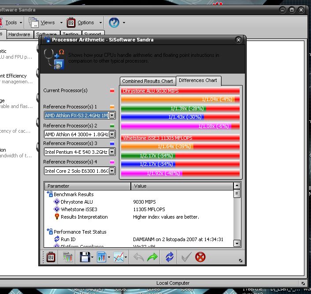Switch to the Combined Results Chart tab

[x=148, y=81]
